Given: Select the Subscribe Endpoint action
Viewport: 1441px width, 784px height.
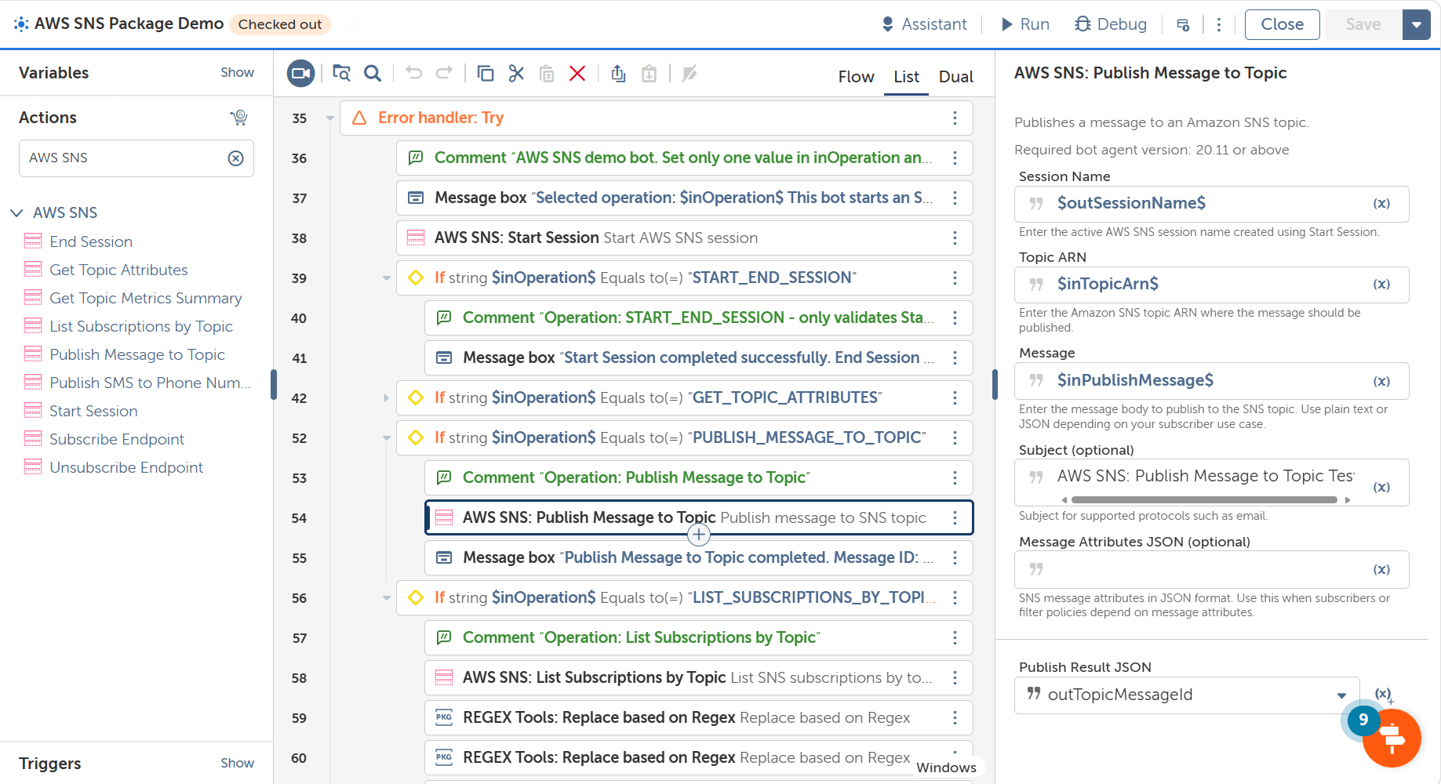Looking at the screenshot, I should click(117, 439).
